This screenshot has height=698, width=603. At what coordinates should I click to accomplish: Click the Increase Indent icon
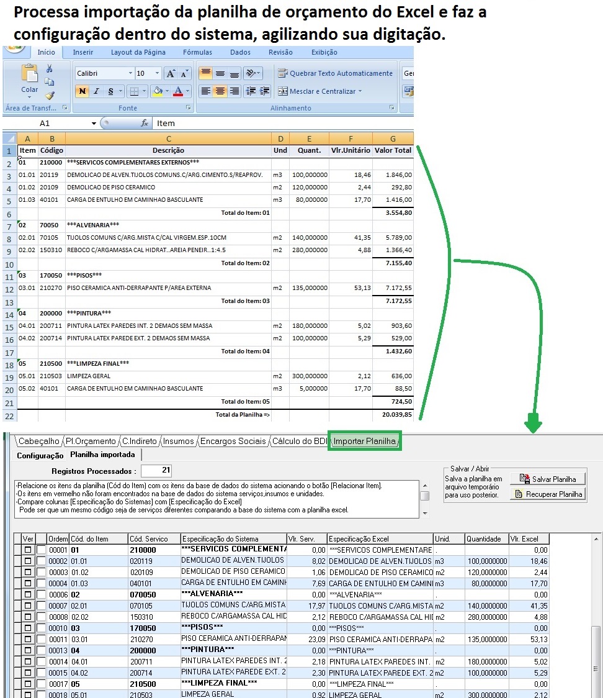point(265,91)
